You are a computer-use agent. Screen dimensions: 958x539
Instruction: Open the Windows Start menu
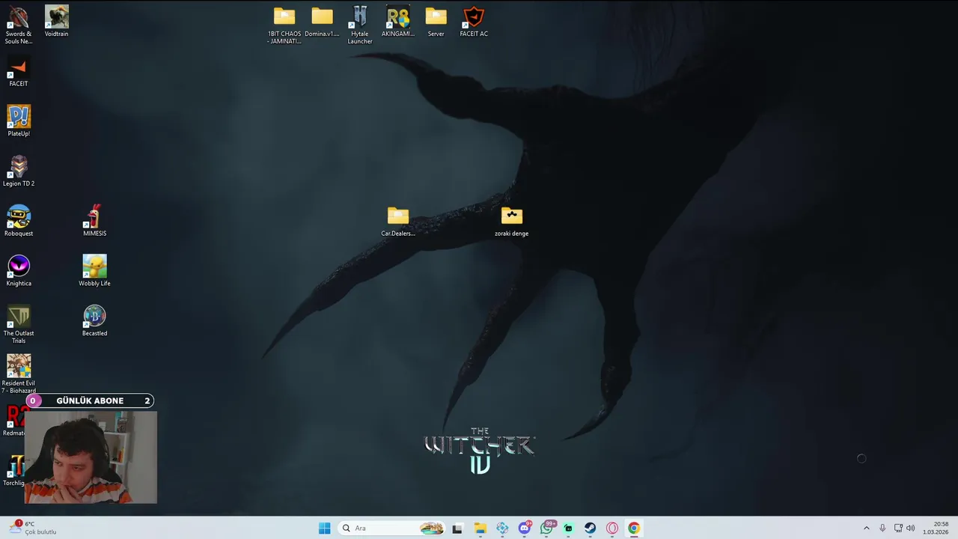click(x=324, y=529)
